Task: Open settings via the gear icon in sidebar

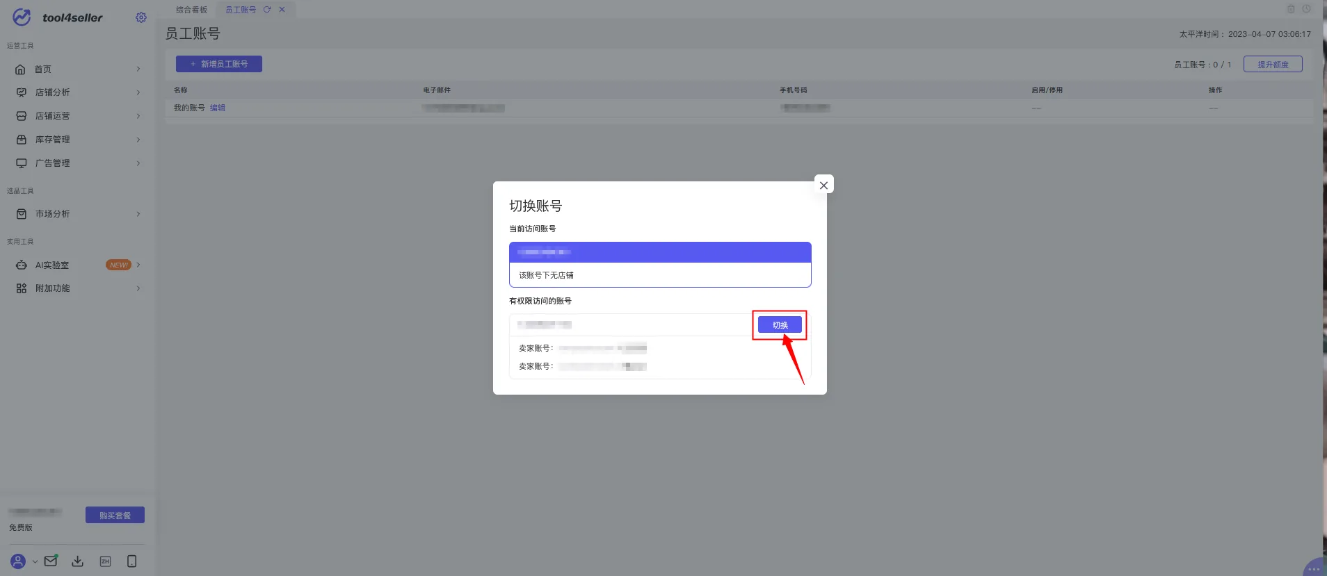Action: [x=141, y=17]
